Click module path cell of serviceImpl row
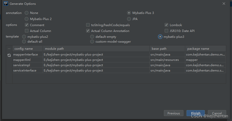This screenshot has width=232, height=121. click(x=96, y=65)
